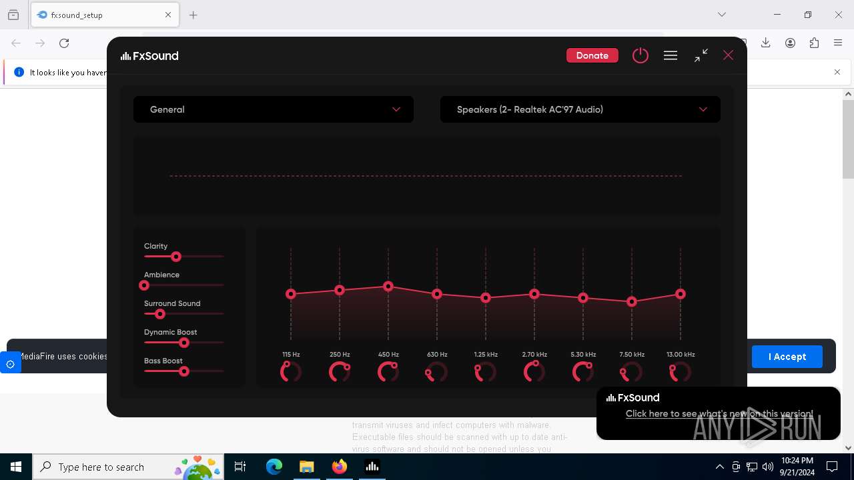Click the FxSound taskbar icon
The width and height of the screenshot is (854, 480).
372,467
